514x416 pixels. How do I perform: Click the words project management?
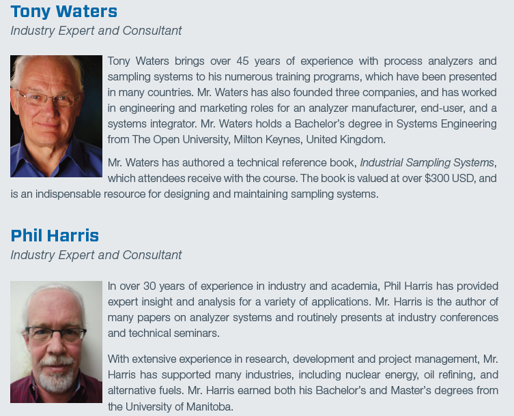click(428, 359)
